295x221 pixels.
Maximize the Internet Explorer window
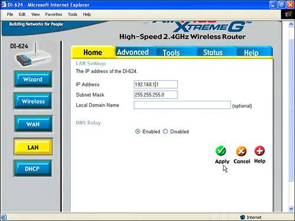pyautogui.click(x=281, y=5)
